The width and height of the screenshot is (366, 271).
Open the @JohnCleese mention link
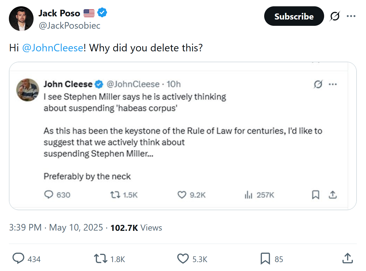pyautogui.click(x=52, y=48)
